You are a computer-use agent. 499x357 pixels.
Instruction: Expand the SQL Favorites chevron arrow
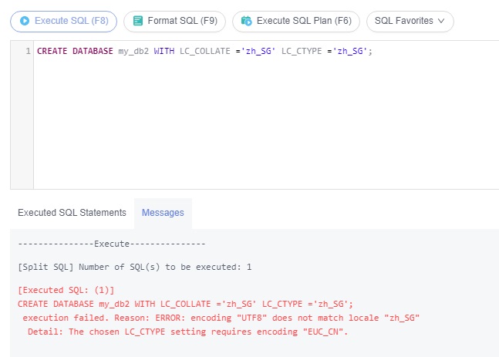(441, 21)
